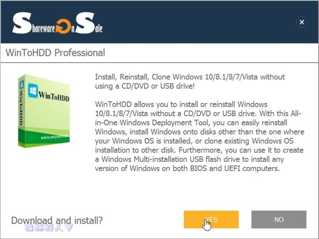Click the SharewareOnSale logo
The image size is (319, 239).
[57, 23]
